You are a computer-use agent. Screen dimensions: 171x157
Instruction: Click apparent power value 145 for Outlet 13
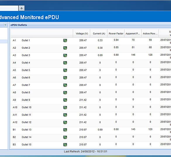click(133, 129)
